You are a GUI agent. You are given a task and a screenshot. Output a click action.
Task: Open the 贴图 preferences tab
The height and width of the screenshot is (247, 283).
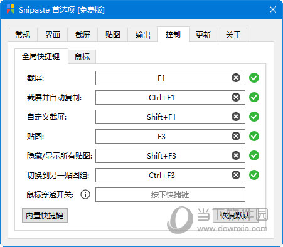[x=113, y=34]
